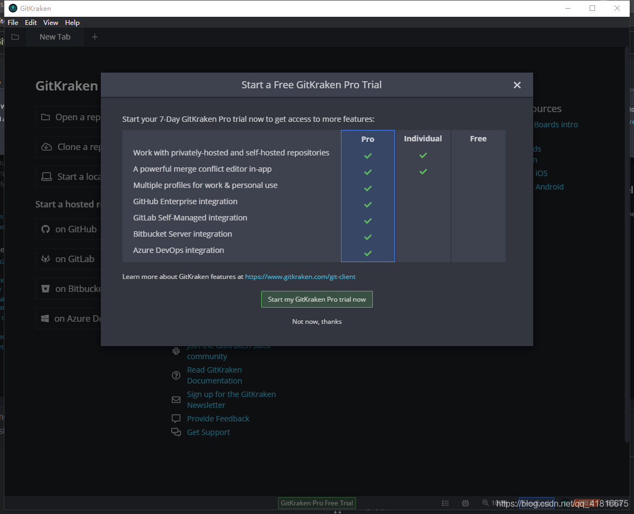Click the GitHub logo icon
Screen dimensions: 634x514
pos(46,229)
